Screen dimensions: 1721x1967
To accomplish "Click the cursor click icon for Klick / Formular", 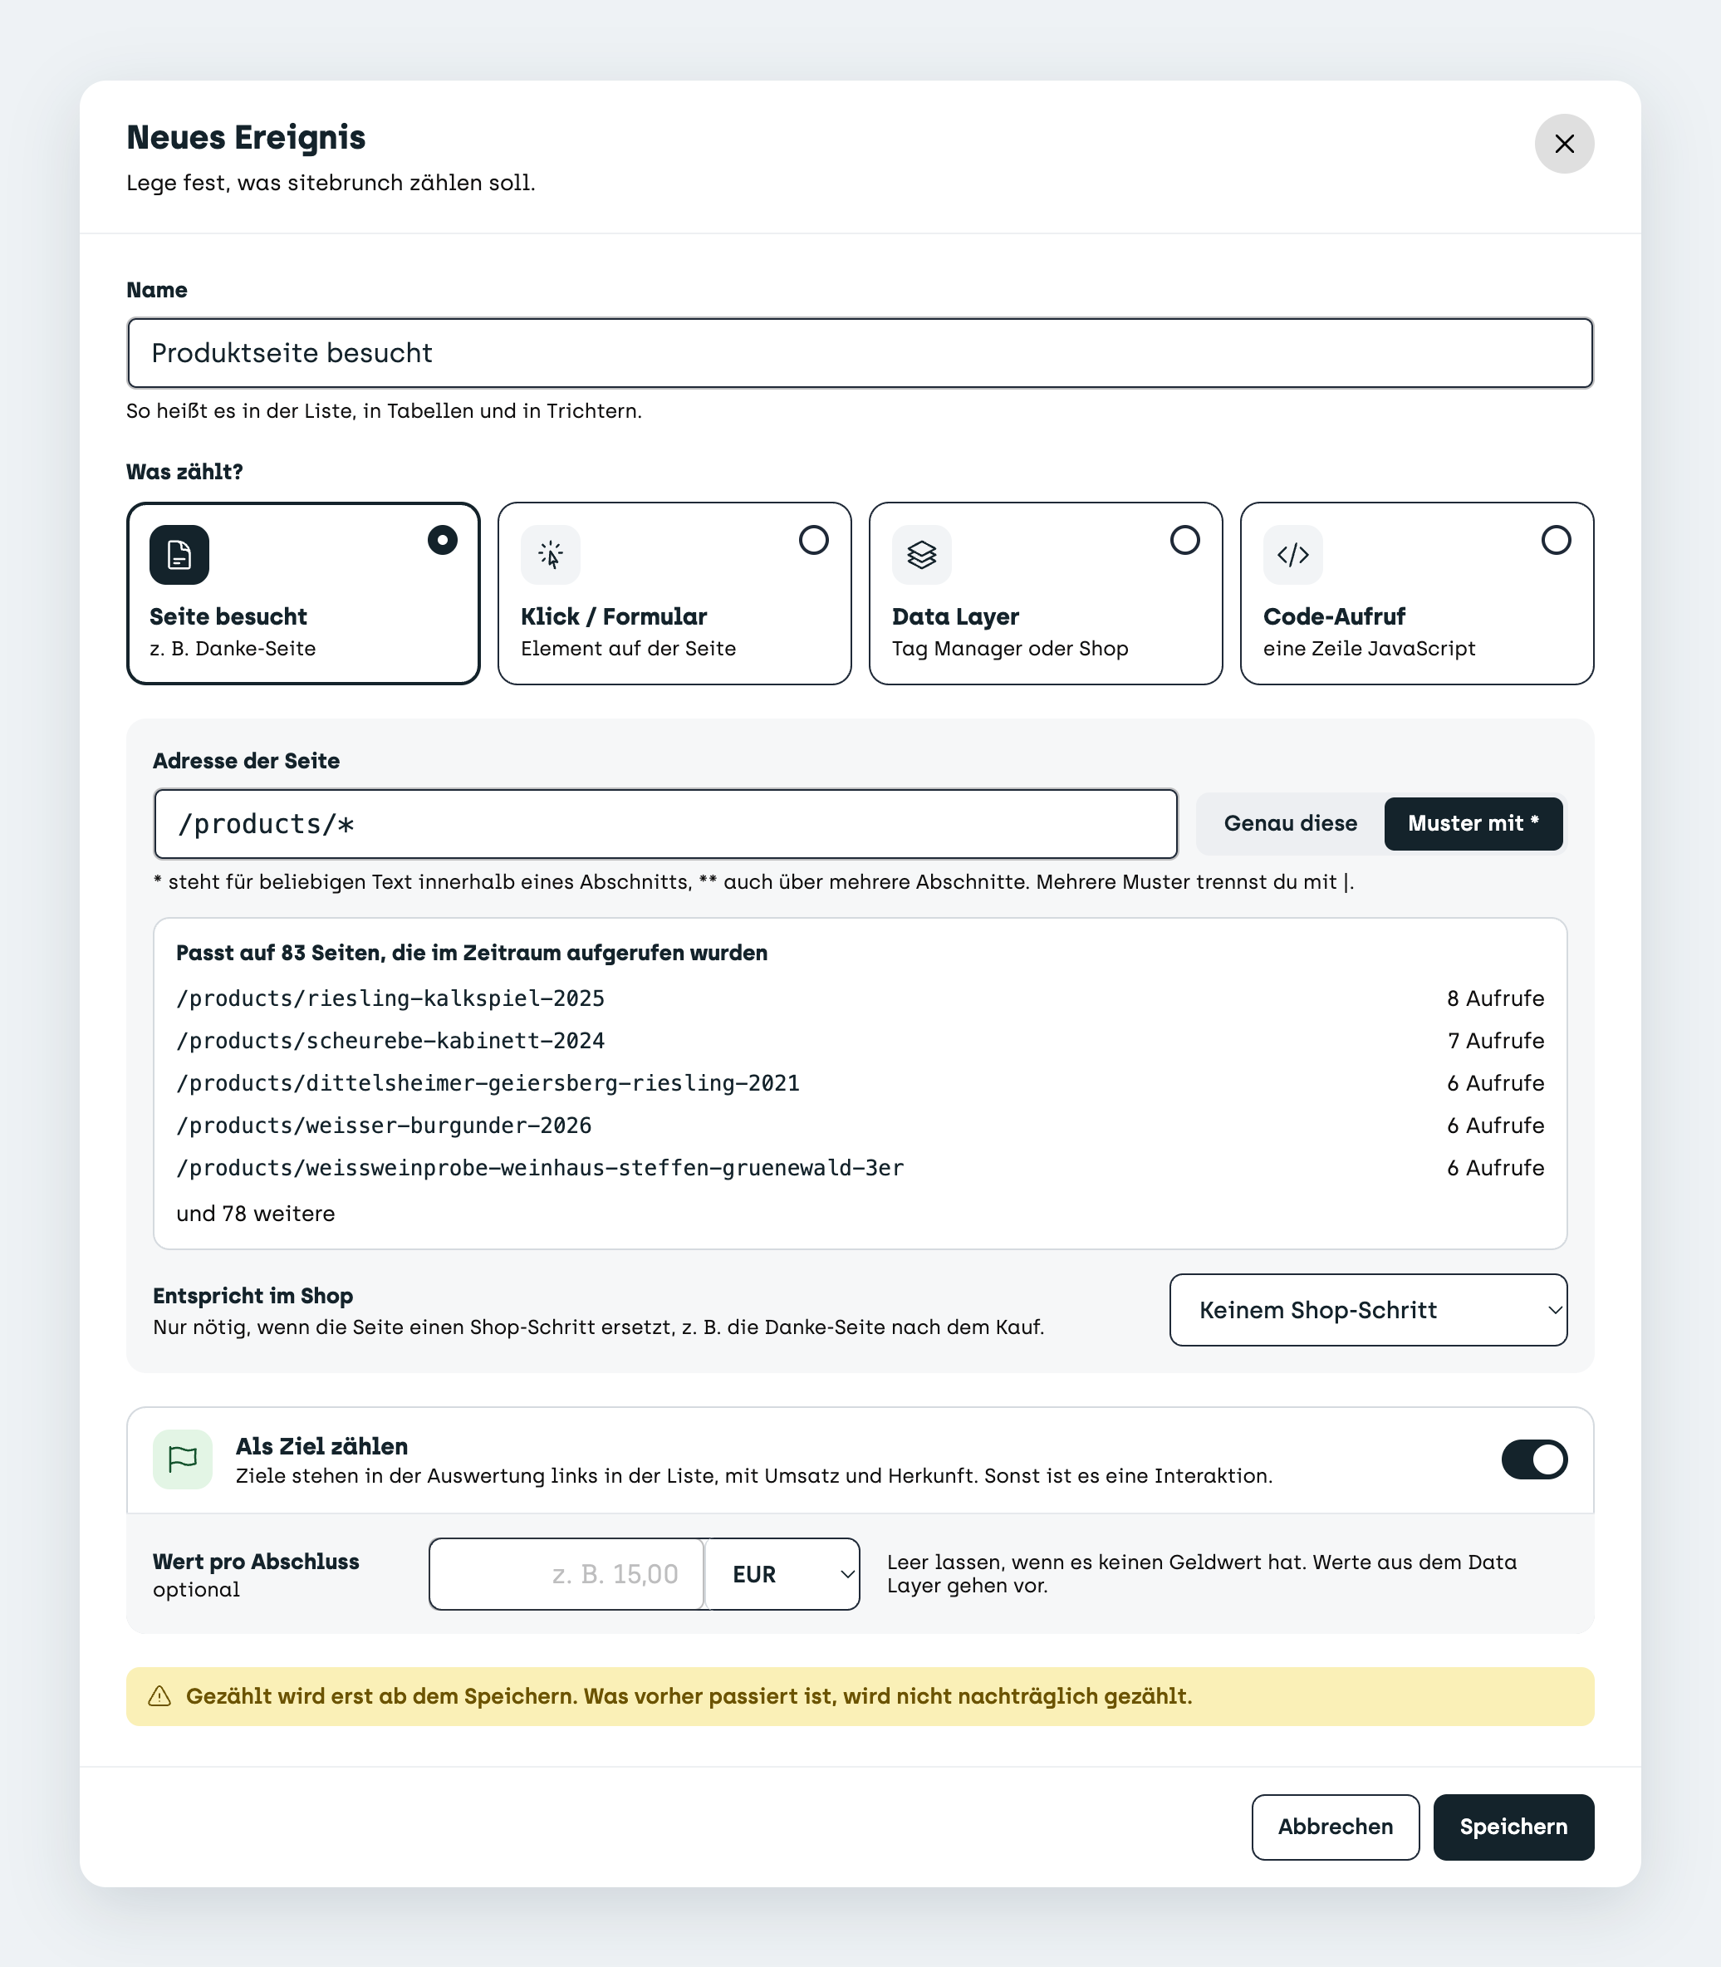I will click(551, 554).
